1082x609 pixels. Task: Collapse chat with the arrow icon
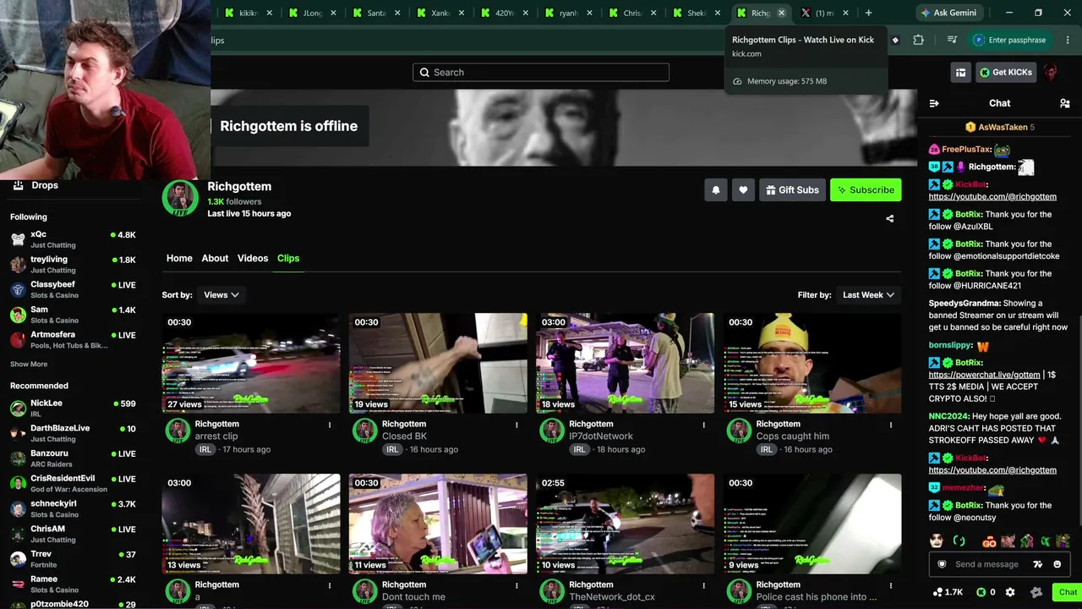click(934, 103)
